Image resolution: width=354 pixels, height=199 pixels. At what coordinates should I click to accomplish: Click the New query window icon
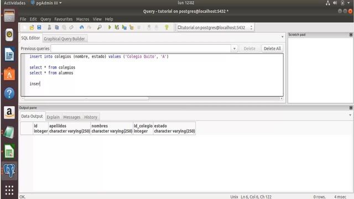[x=24, y=28]
